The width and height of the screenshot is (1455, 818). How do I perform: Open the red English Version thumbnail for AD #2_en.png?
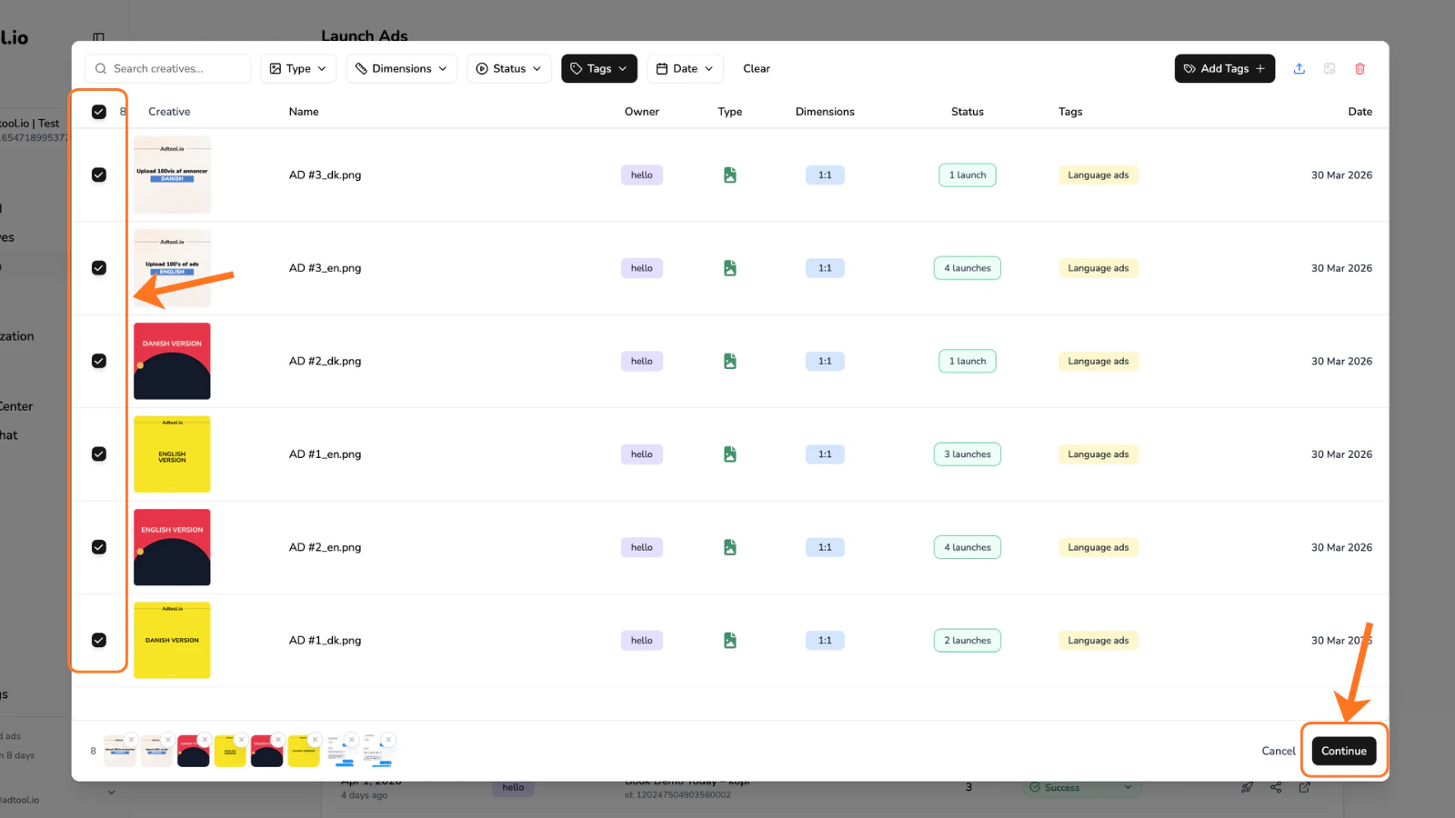tap(172, 547)
